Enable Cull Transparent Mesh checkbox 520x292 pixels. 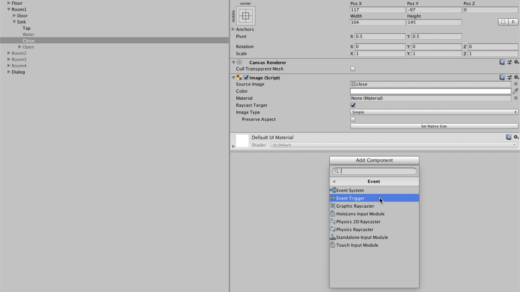tap(353, 69)
